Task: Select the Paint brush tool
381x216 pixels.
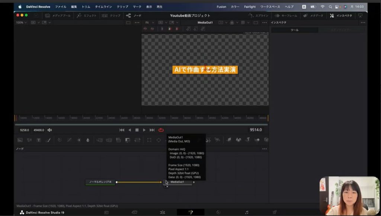Action: coord(48,140)
